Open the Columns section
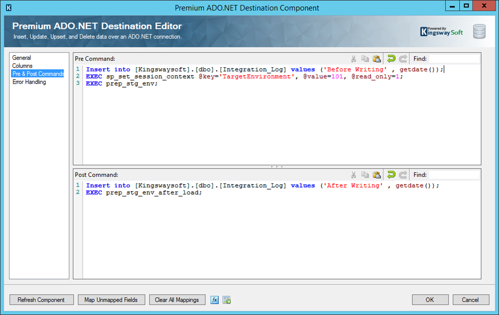The height and width of the screenshot is (315, 499). [x=22, y=66]
